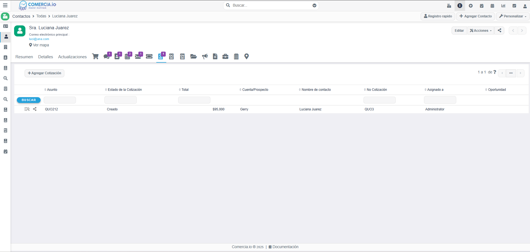Click the question mark total record count
Image resolution: width=530 pixels, height=252 pixels.
pyautogui.click(x=495, y=72)
